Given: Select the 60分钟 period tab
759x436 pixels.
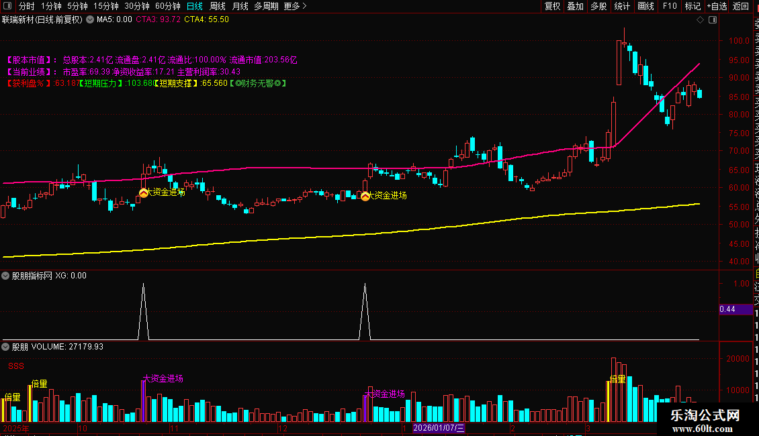Looking at the screenshot, I should click(x=168, y=6).
